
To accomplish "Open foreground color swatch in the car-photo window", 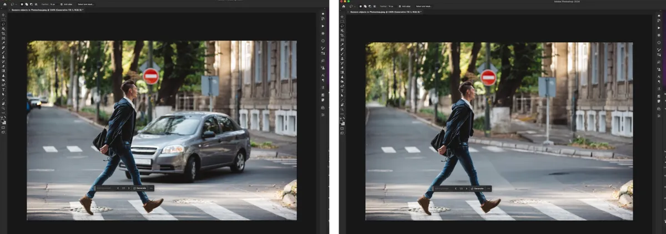I will point(3,120).
